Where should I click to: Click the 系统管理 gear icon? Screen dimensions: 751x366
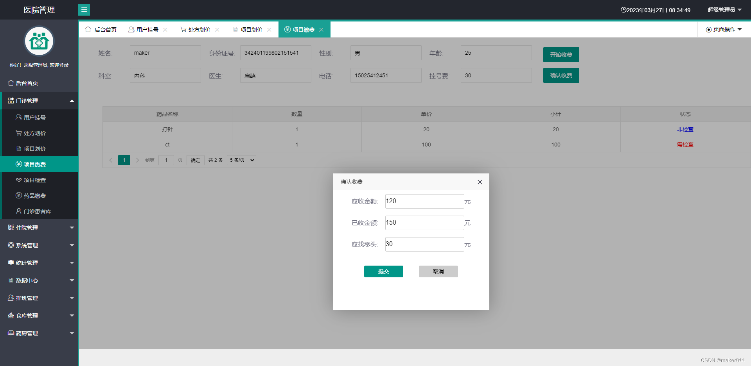coord(11,245)
